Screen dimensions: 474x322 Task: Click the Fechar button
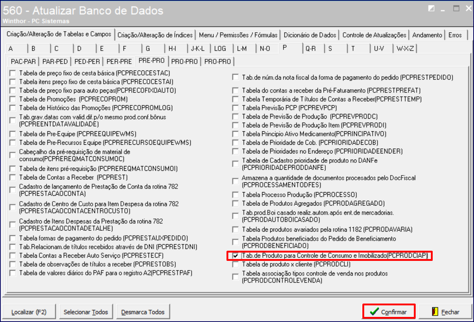coord(445,312)
